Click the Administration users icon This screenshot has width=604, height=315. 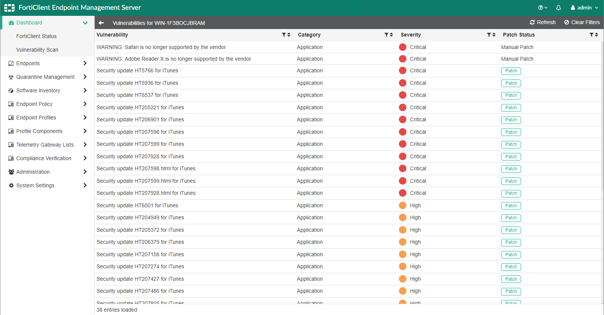pos(11,172)
